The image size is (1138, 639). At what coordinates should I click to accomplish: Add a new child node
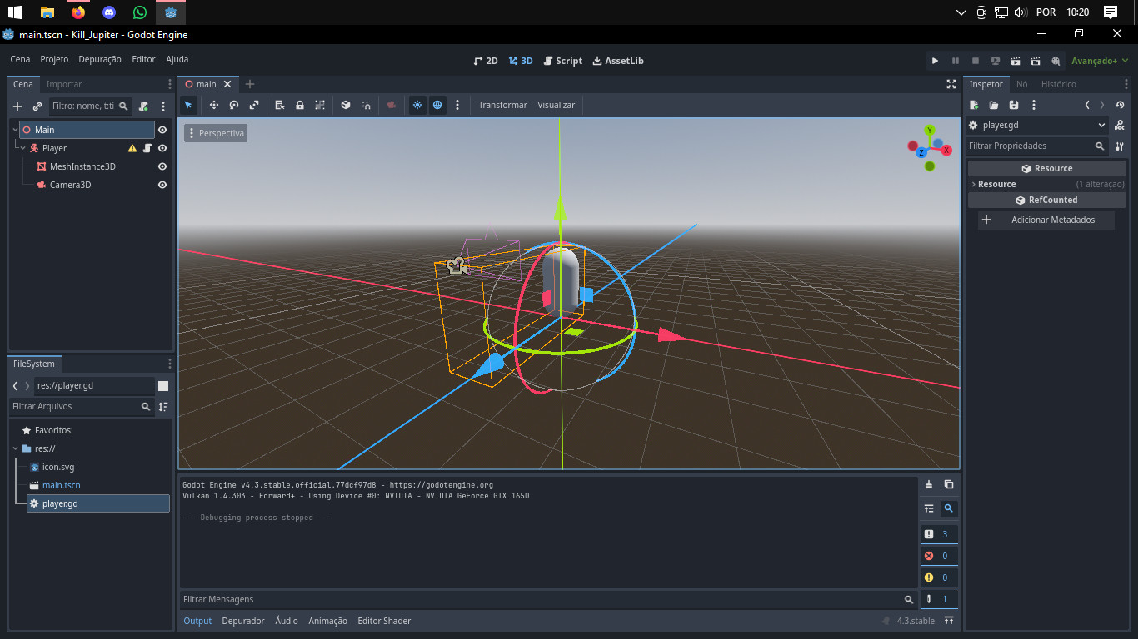click(x=17, y=106)
